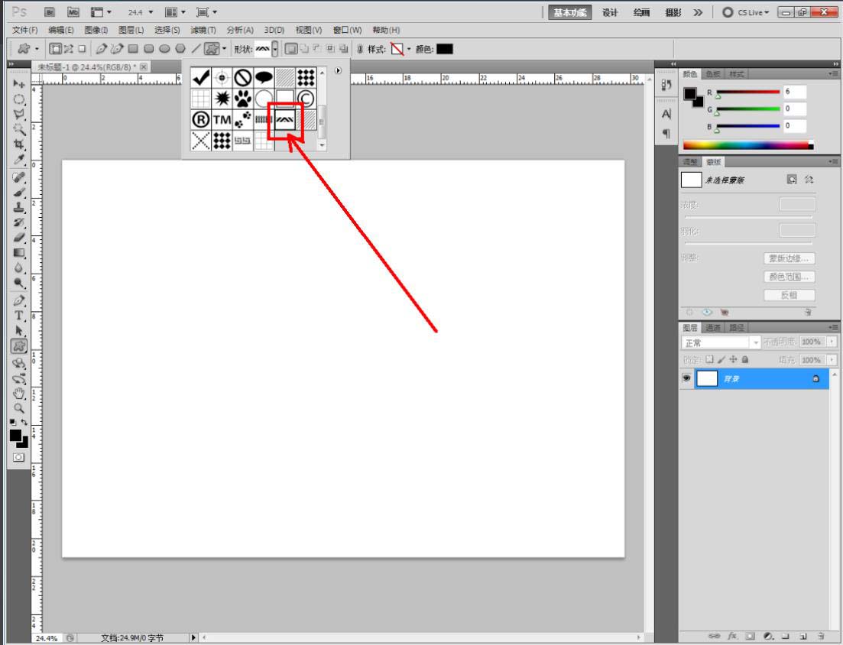Open the 样式 style picker dropdown
Screen dimensions: 843x645
(409, 49)
